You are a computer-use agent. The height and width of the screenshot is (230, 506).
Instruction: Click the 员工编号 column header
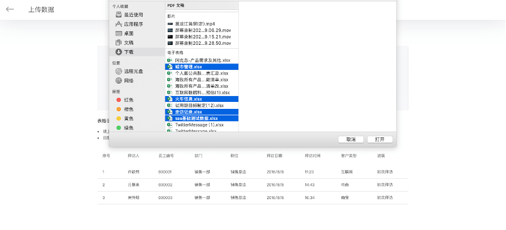(x=166, y=155)
